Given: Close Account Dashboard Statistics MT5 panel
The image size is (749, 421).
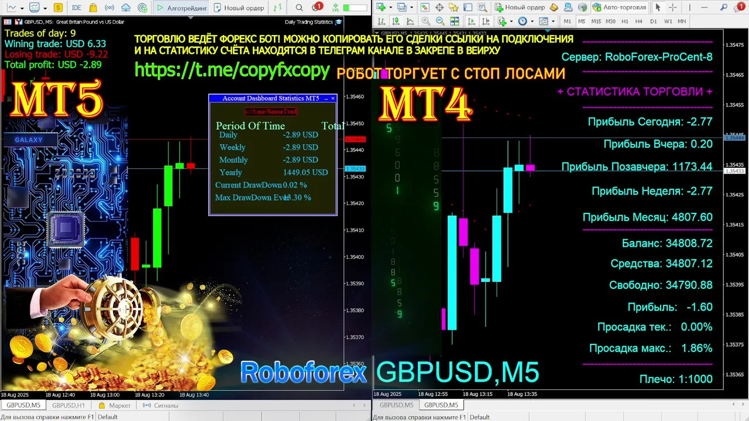Looking at the screenshot, I should coord(333,98).
